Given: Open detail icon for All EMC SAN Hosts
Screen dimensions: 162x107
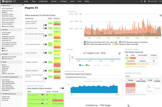Looking at the screenshot, I should 43,25.
